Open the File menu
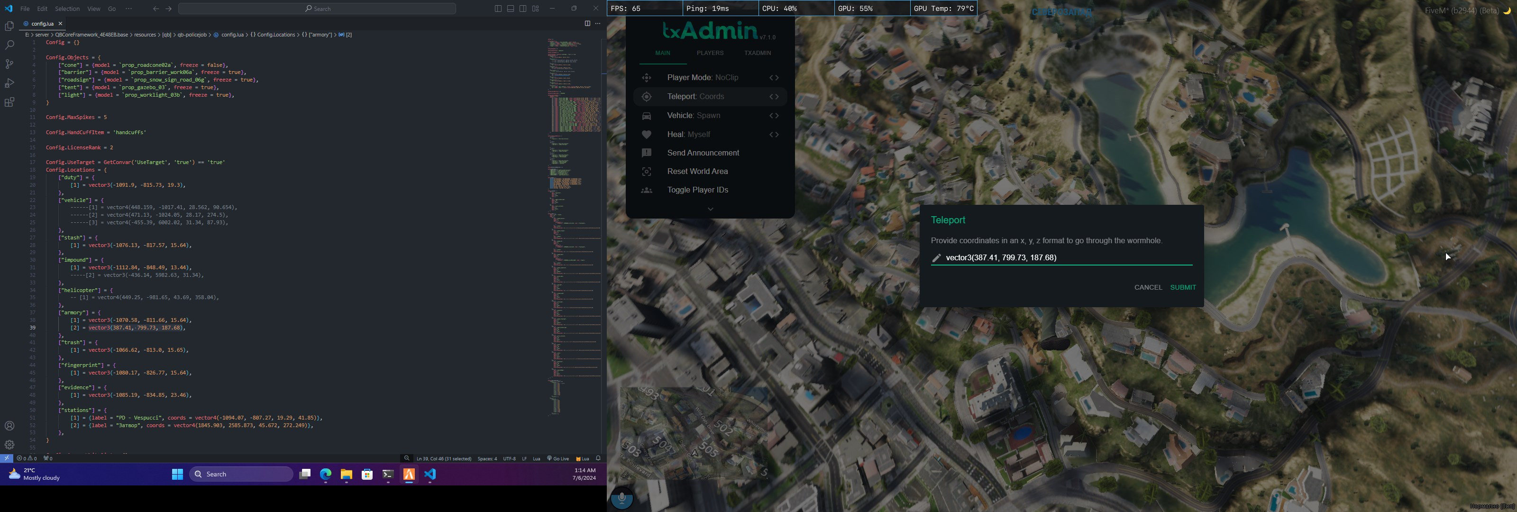The image size is (1517, 512). [25, 9]
